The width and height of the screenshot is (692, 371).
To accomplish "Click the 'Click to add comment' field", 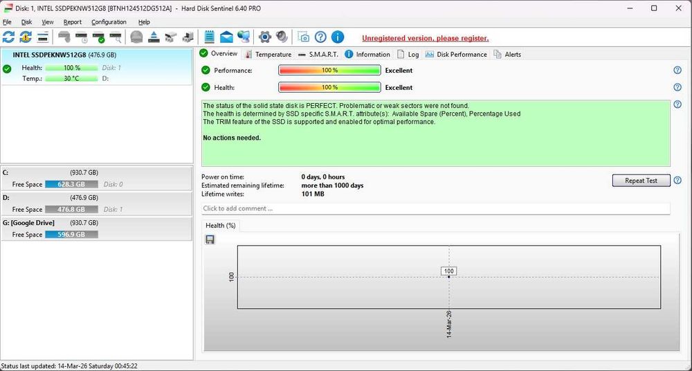I will click(435, 208).
